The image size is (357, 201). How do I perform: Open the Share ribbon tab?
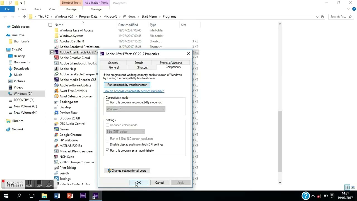coord(37,9)
